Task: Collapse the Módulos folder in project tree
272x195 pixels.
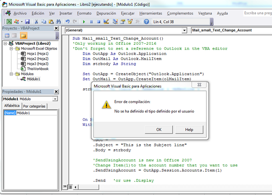Action: [11, 73]
